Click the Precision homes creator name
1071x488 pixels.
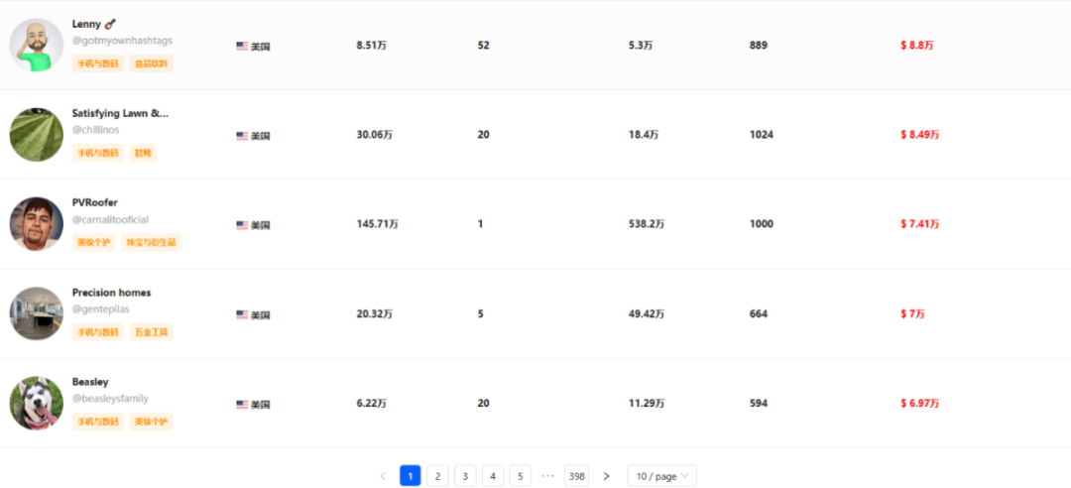click(x=111, y=293)
